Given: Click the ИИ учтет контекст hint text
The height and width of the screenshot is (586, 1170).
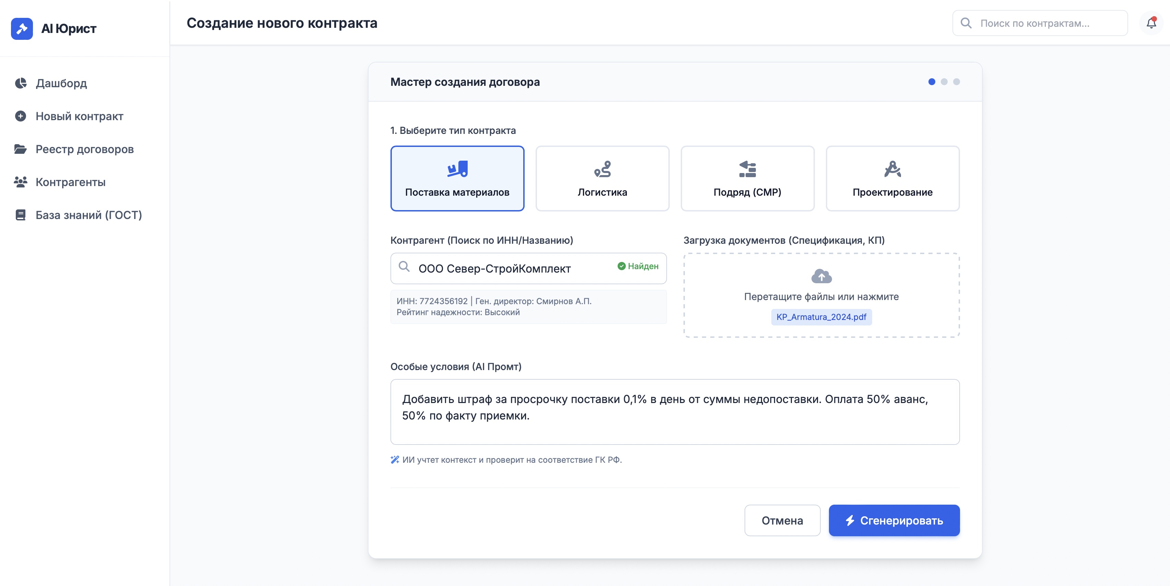Looking at the screenshot, I should (512, 460).
